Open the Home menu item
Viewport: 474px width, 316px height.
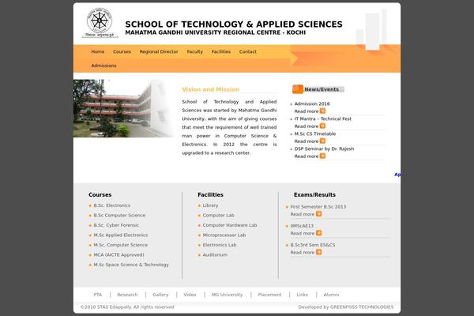pos(98,51)
